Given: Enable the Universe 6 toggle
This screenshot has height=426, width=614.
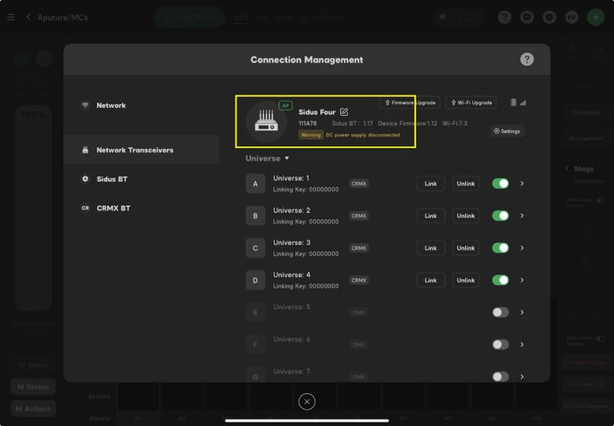Looking at the screenshot, I should click(x=501, y=344).
